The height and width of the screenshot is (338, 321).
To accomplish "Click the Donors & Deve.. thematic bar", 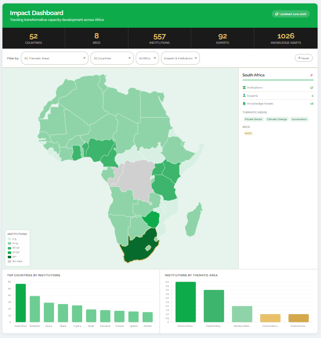I will click(186, 302).
